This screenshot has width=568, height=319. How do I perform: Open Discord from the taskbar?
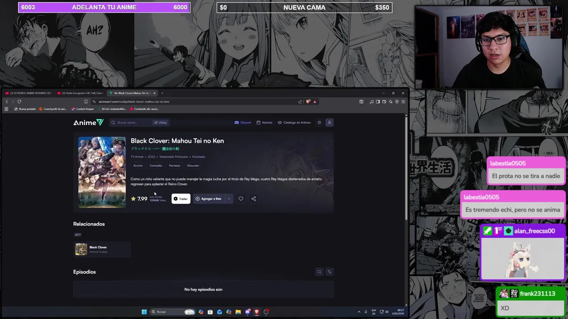pos(248,312)
